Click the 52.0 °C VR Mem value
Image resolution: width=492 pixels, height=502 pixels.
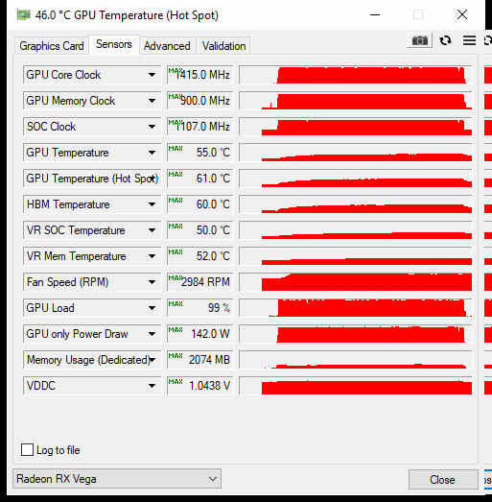tap(200, 256)
